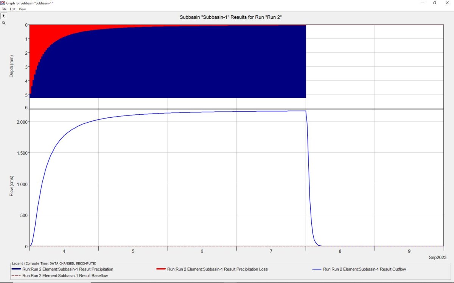
Task: Click the red Precipitation Loss legend swatch
Action: pyautogui.click(x=161, y=269)
